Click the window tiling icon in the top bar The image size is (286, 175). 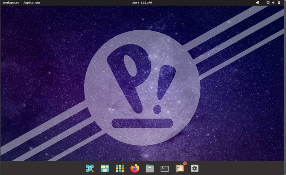(257, 2)
